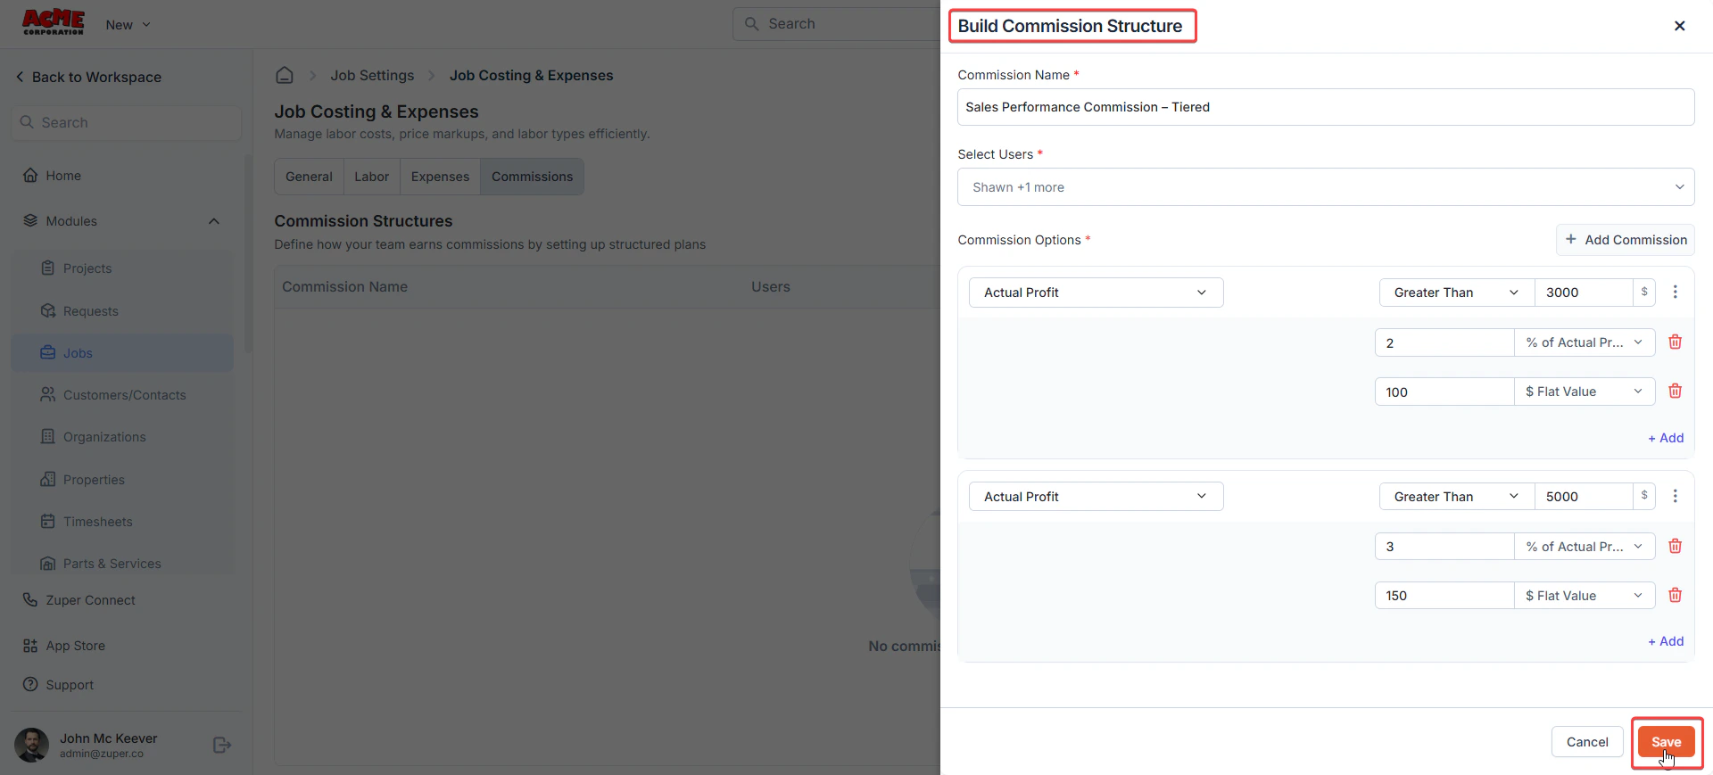Viewport: 1713px width, 775px height.
Task: Click + Add under the 5000 commission
Action: pos(1666,641)
